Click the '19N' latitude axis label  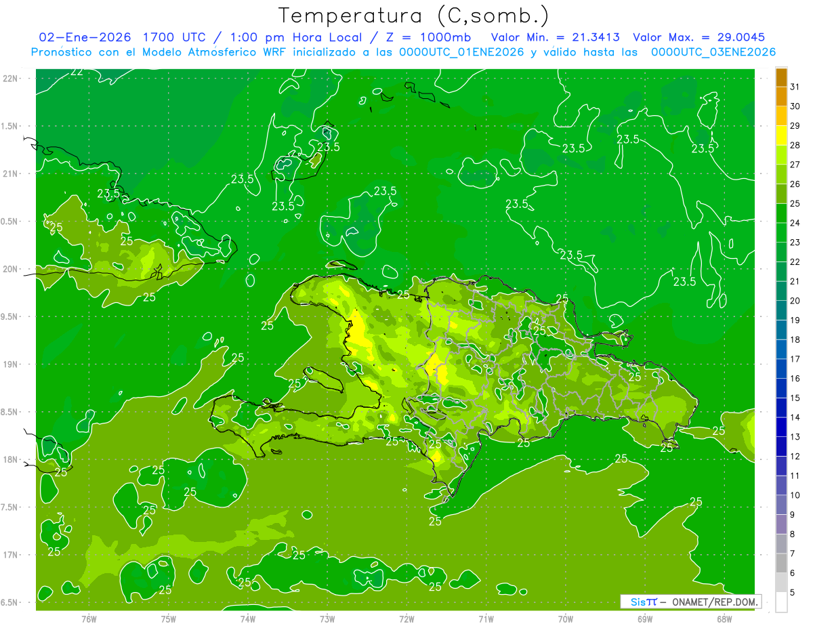click(11, 364)
